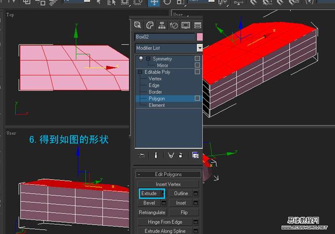Collapse the Symmetry modifier tree

pyautogui.click(x=148, y=58)
